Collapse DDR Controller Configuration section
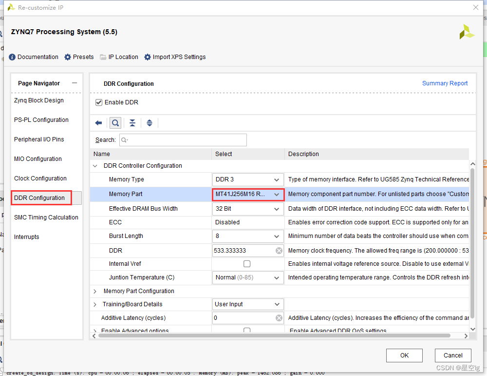The width and height of the screenshot is (487, 376). pyautogui.click(x=95, y=166)
